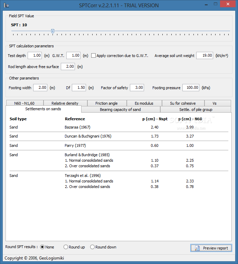Click the 3.27 value for Duncan & Buchignani
This screenshot has height=264, width=238.
[x=190, y=136]
